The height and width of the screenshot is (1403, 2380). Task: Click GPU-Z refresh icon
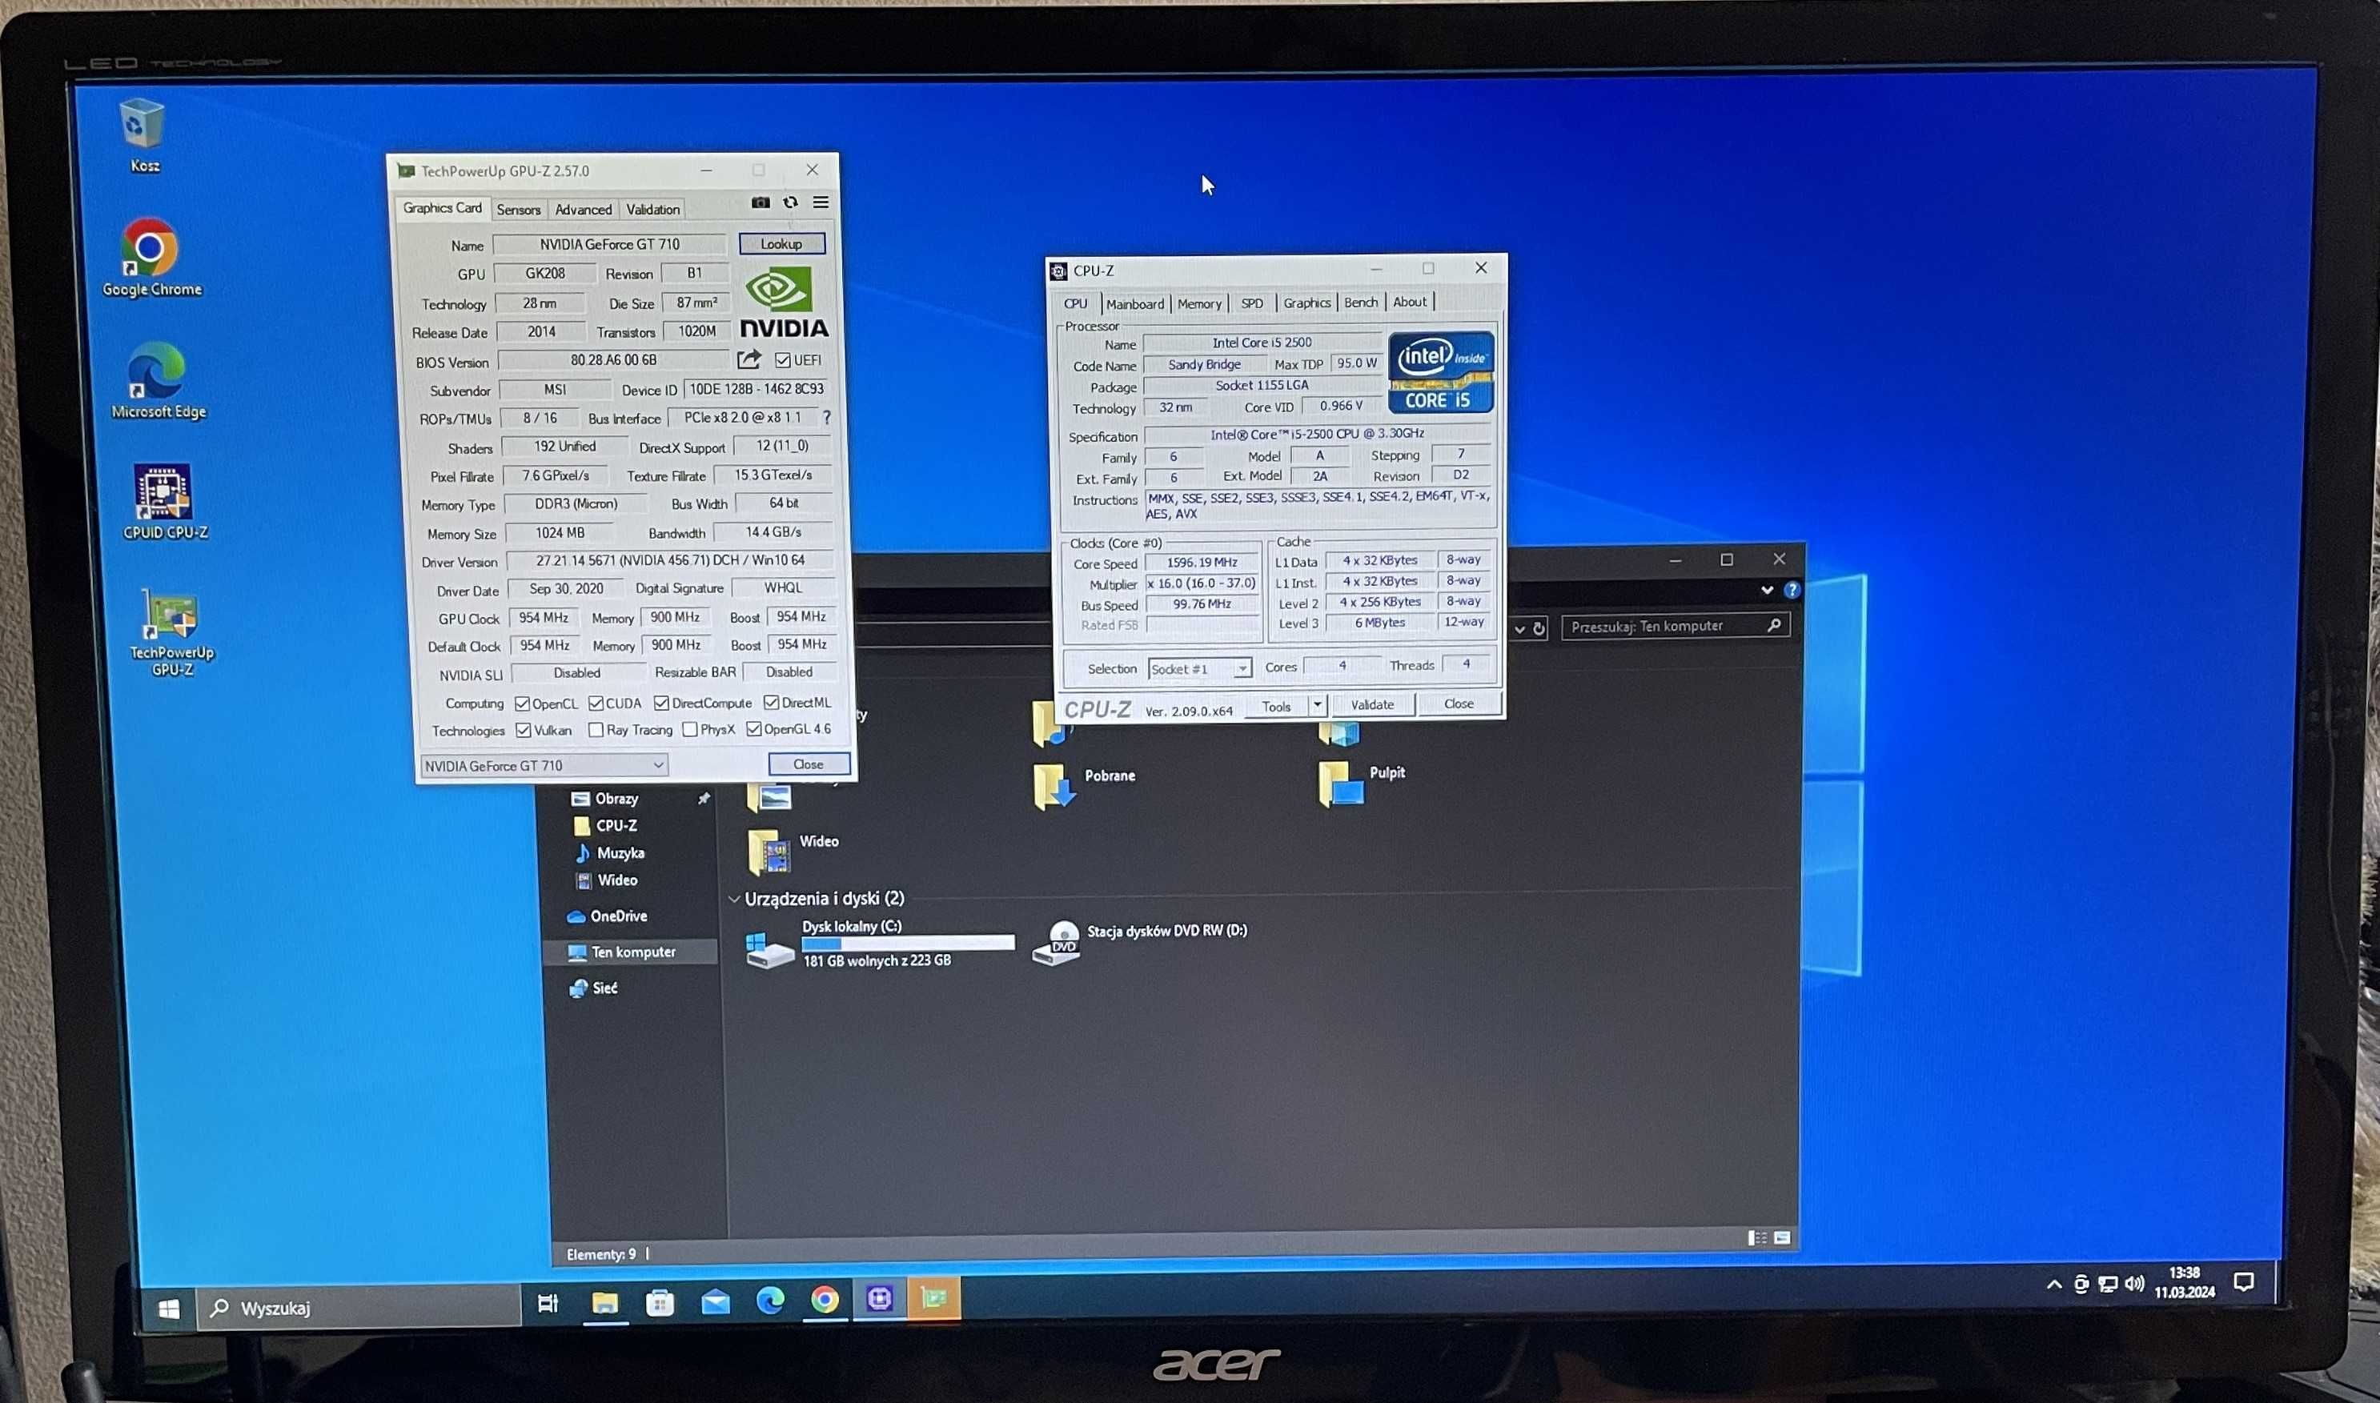[x=790, y=202]
